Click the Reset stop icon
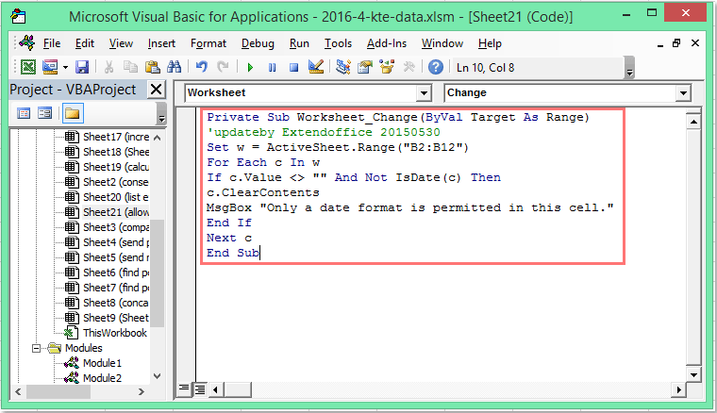 (293, 67)
